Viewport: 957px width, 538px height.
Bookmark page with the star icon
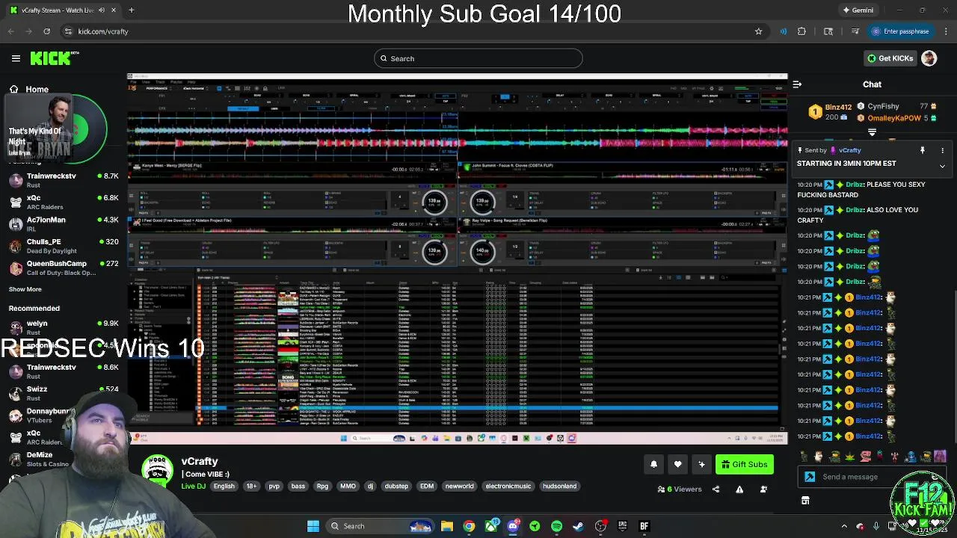coord(758,31)
